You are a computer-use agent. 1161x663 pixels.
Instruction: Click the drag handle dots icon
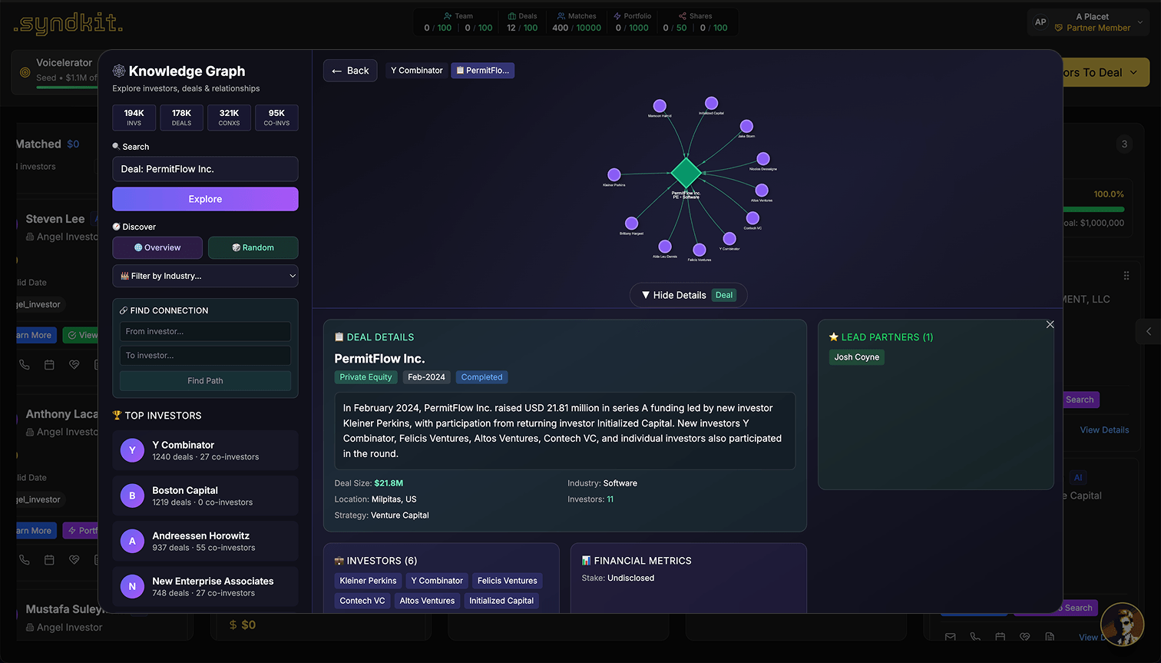(1126, 275)
